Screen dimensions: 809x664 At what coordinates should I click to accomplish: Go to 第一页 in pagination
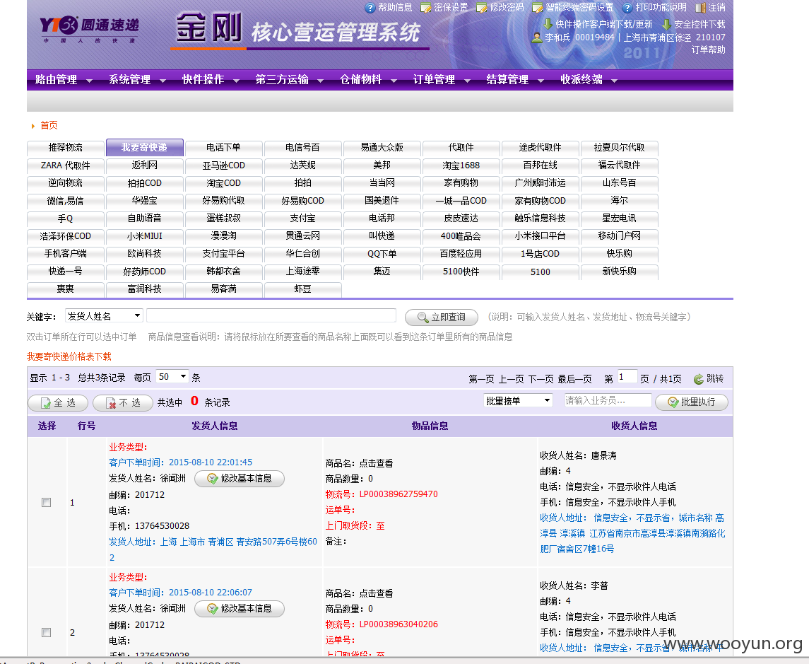tap(481, 379)
